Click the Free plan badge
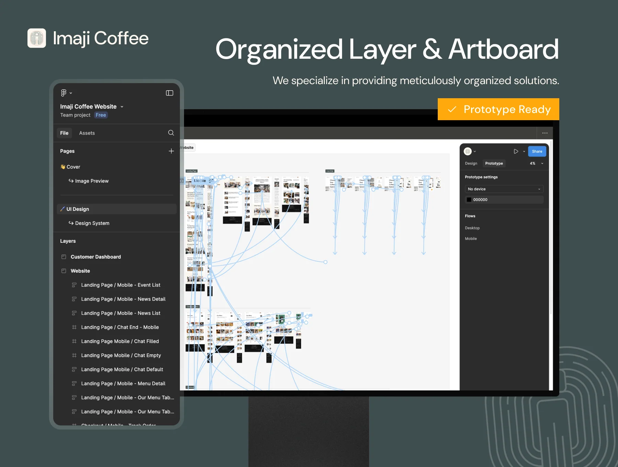 (x=101, y=115)
